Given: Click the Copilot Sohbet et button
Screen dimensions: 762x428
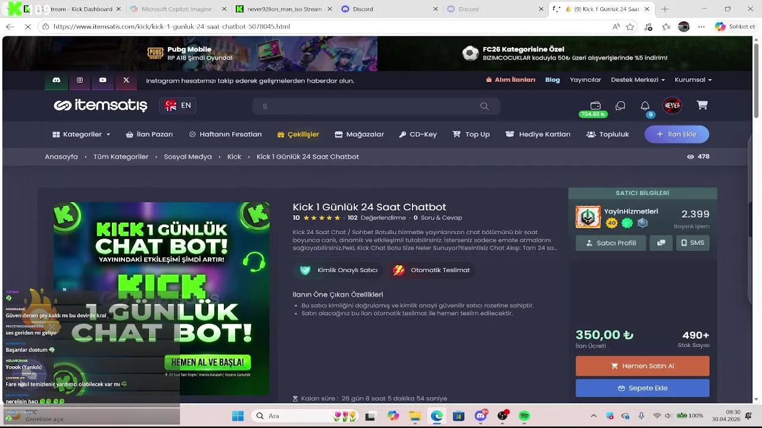Looking at the screenshot, I should [735, 27].
